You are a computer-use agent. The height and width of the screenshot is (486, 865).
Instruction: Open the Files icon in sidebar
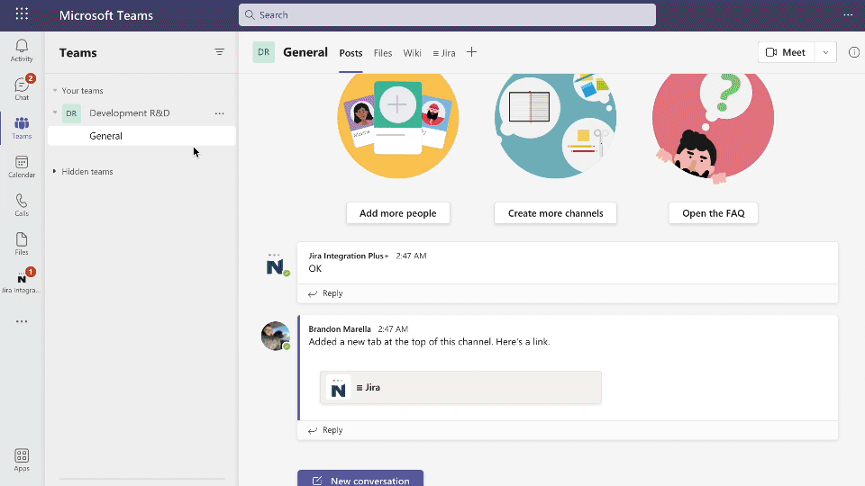click(x=22, y=244)
